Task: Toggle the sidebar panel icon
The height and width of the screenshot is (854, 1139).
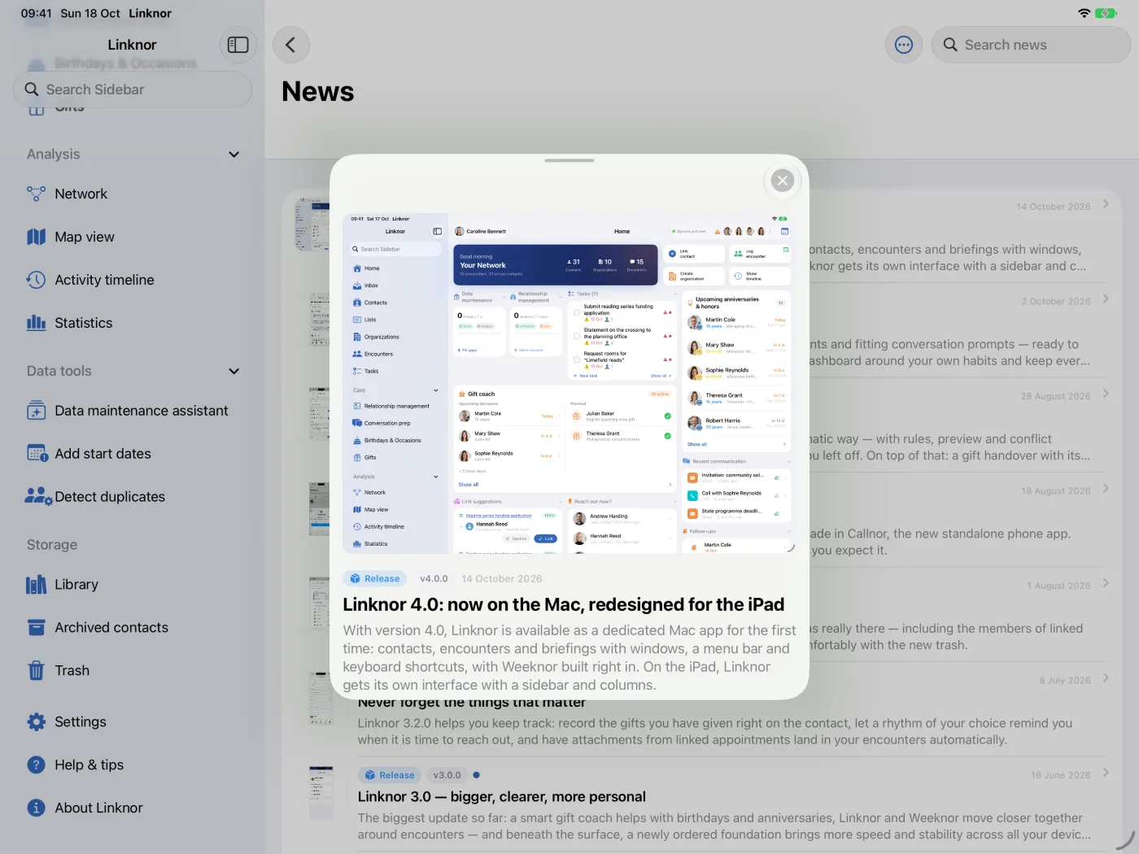Action: click(238, 45)
